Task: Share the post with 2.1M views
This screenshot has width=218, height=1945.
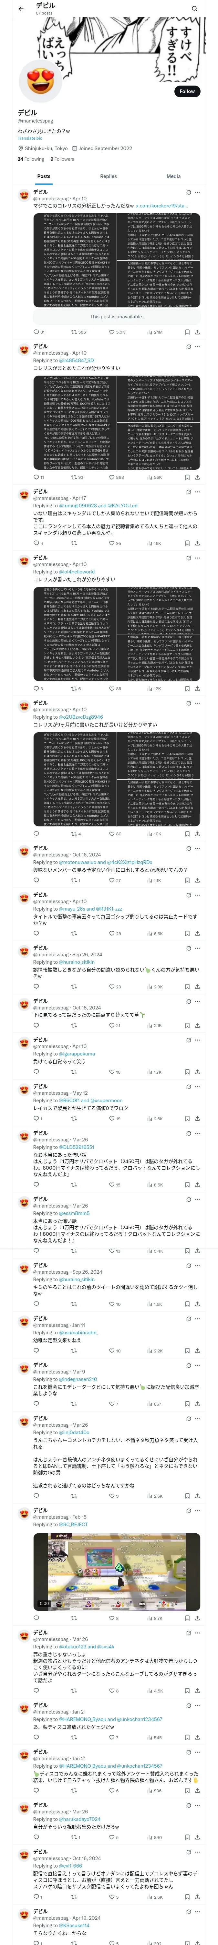Action: 198,332
